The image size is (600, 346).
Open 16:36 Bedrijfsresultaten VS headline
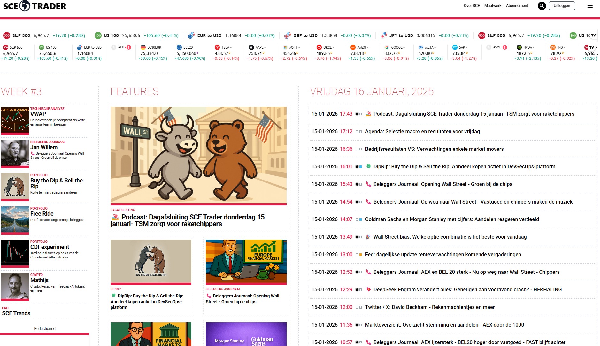coord(434,149)
